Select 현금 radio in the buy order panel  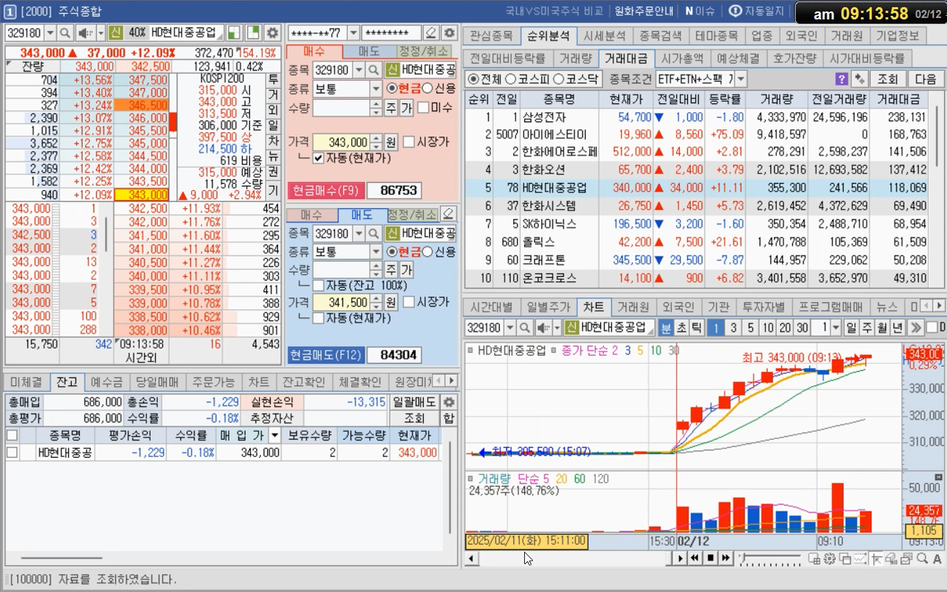pyautogui.click(x=391, y=88)
